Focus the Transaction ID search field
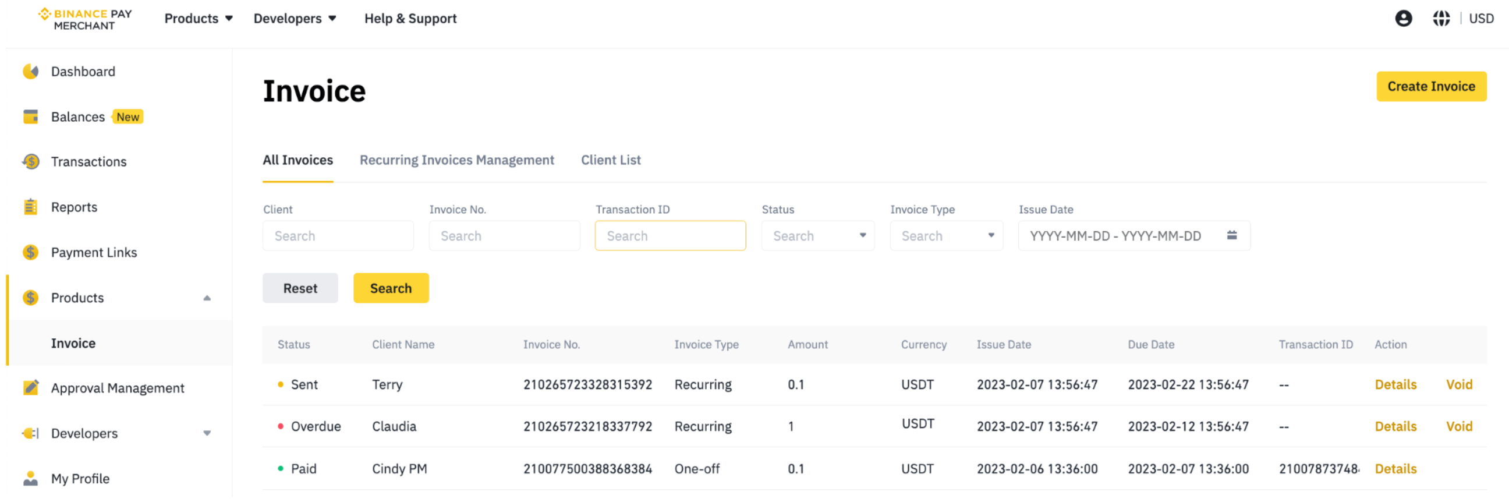 (x=670, y=236)
